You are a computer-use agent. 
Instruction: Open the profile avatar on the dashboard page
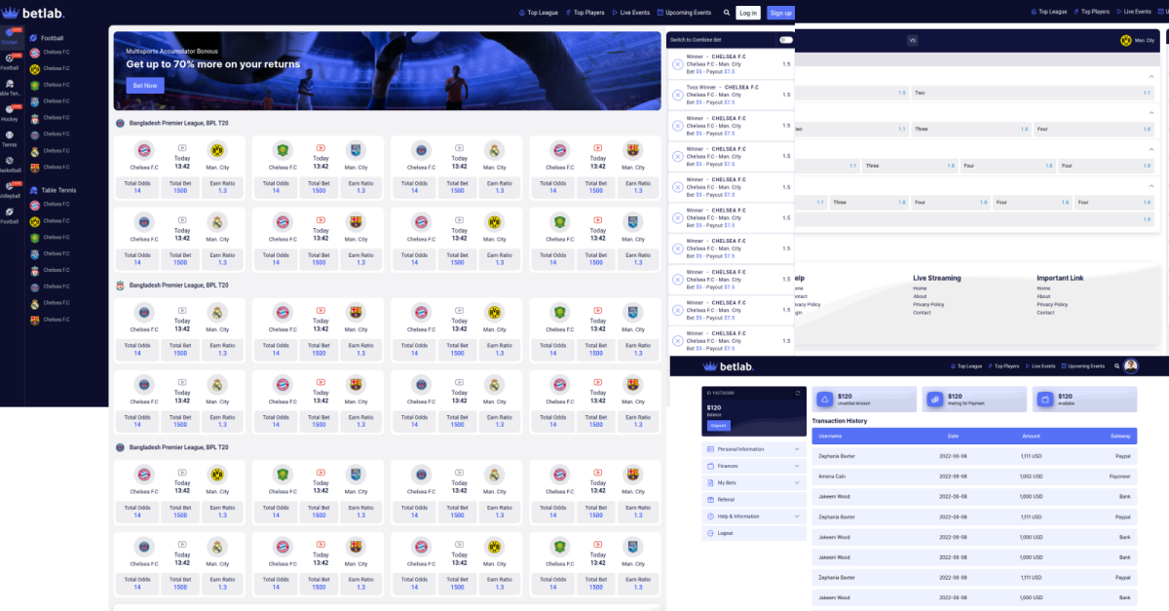1130,366
